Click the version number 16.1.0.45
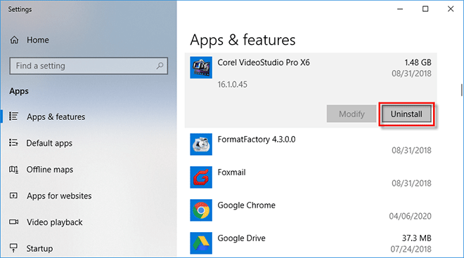Screen dimensions: 464x258 click(232, 84)
